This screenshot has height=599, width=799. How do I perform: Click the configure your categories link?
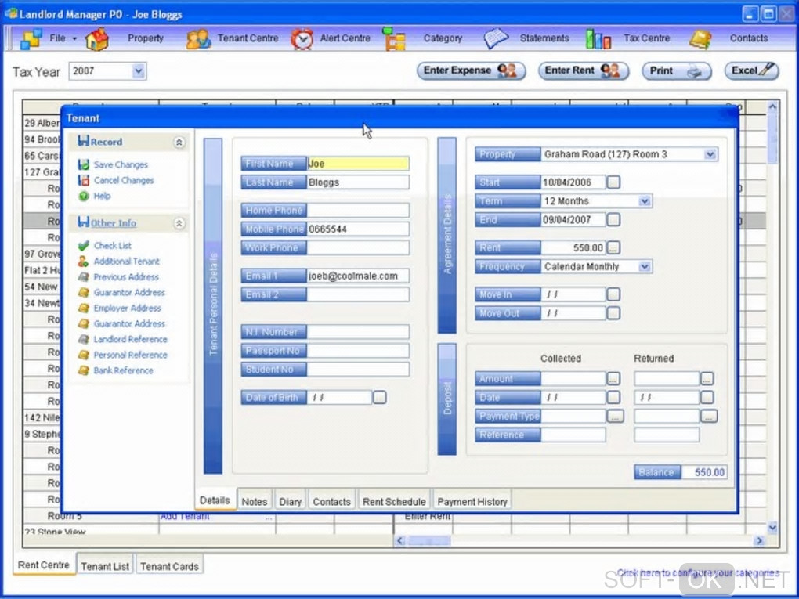698,573
